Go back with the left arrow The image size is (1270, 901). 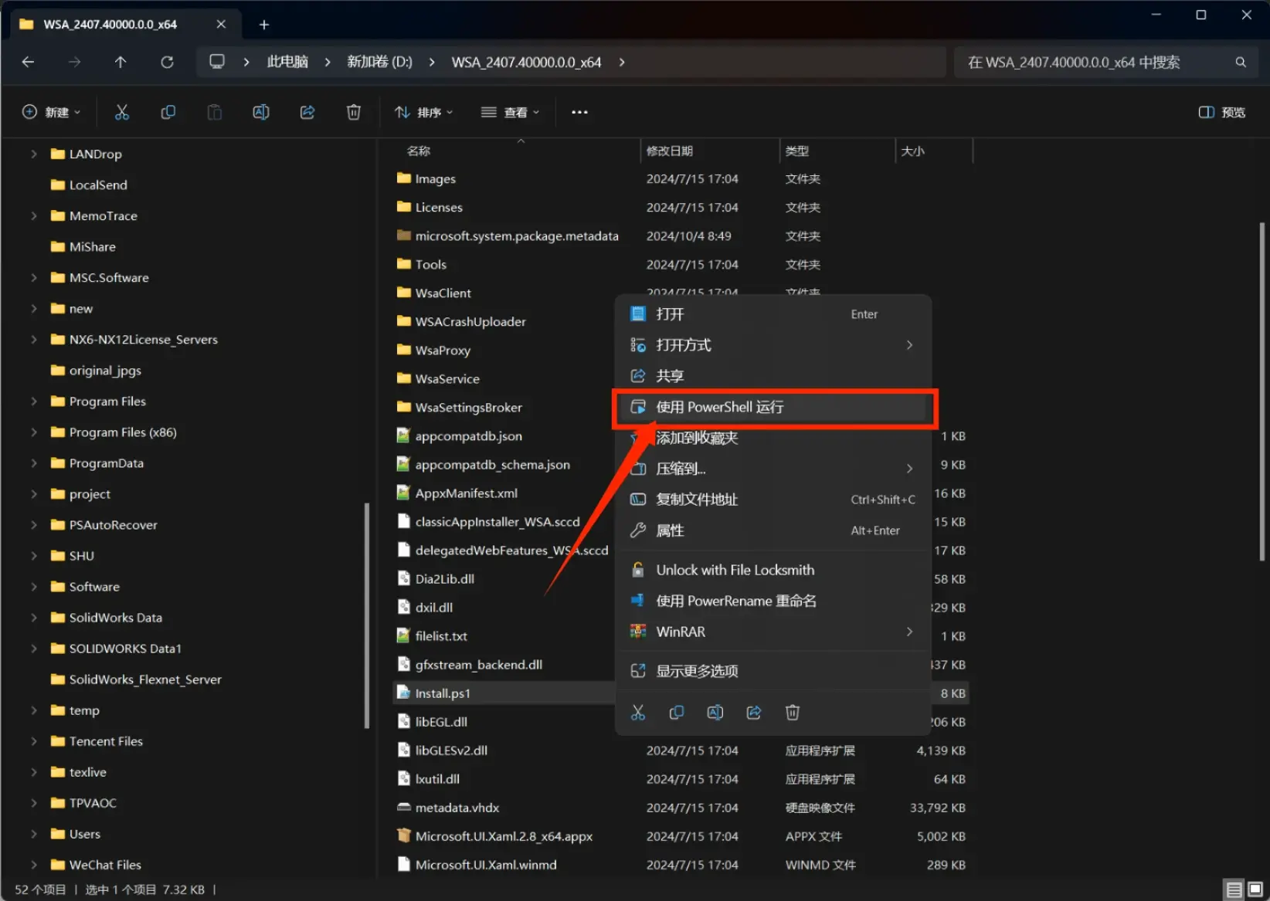tap(28, 62)
